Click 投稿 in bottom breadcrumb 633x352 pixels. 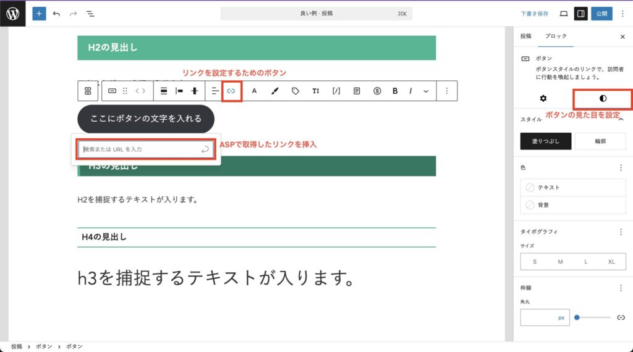click(17, 347)
